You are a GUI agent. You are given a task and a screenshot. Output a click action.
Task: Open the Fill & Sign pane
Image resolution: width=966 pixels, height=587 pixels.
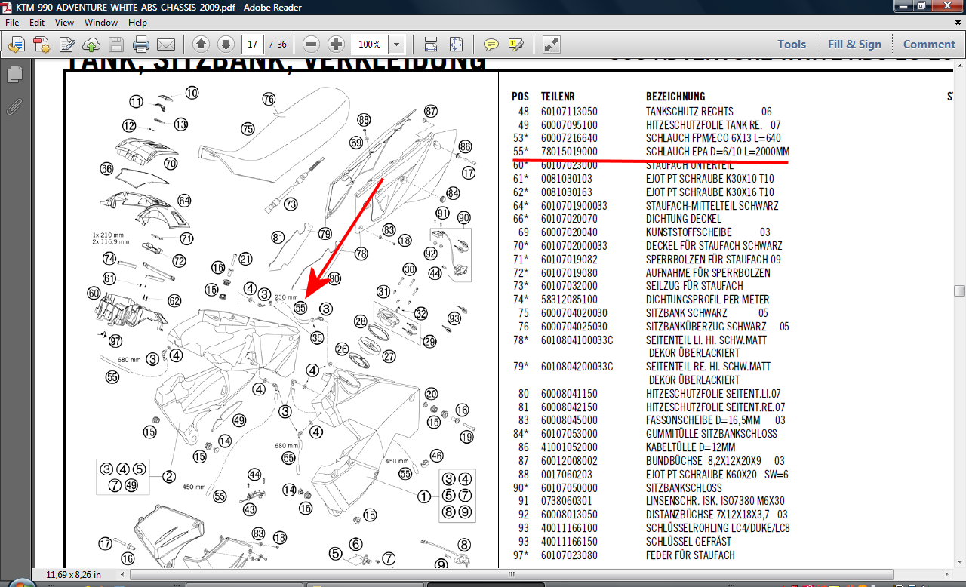click(x=854, y=44)
